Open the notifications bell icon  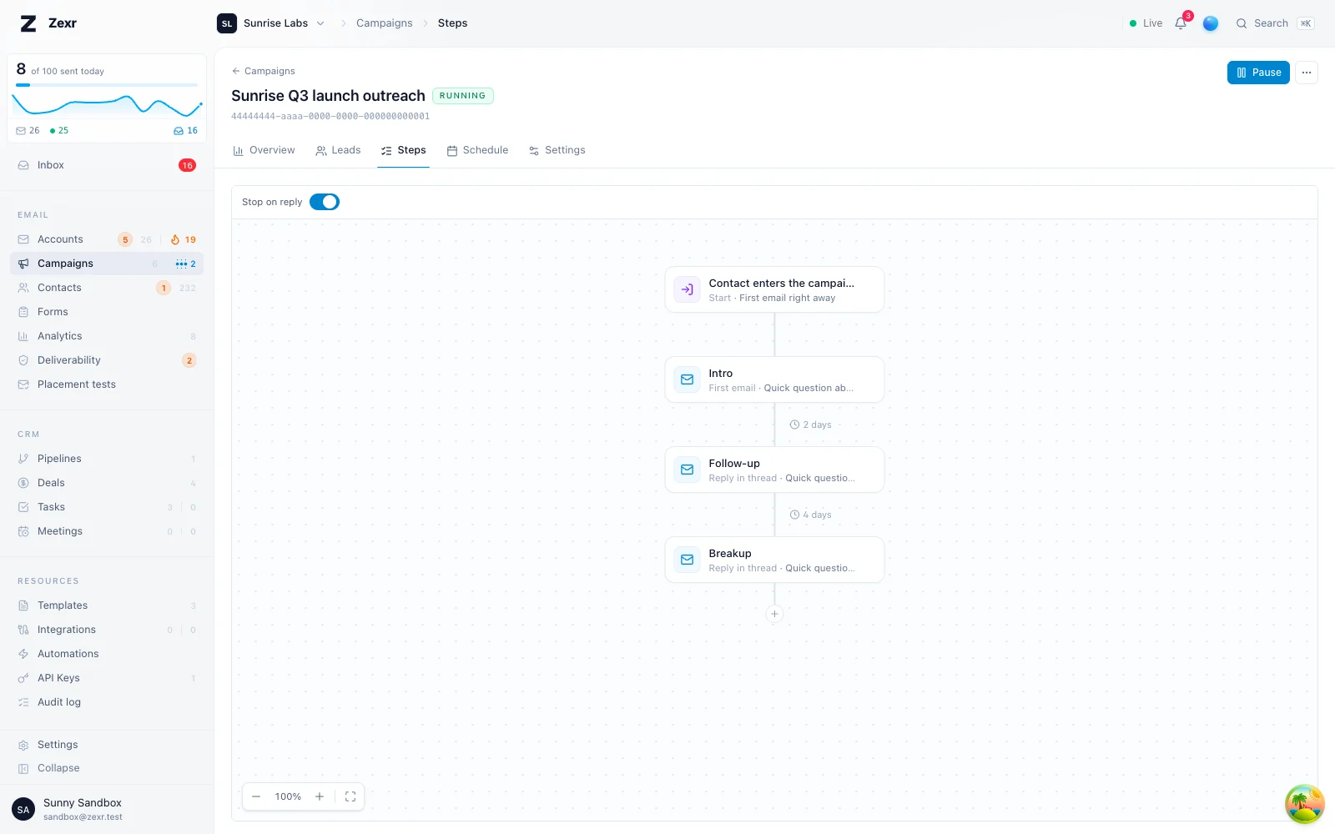click(1181, 23)
